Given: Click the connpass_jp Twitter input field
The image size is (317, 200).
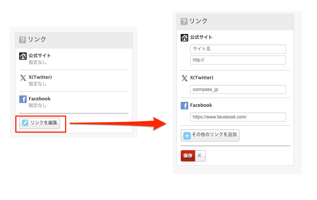Looking at the screenshot, I should [238, 89].
